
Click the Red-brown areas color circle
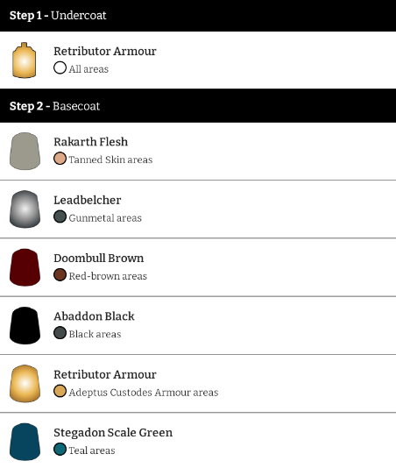(x=60, y=275)
